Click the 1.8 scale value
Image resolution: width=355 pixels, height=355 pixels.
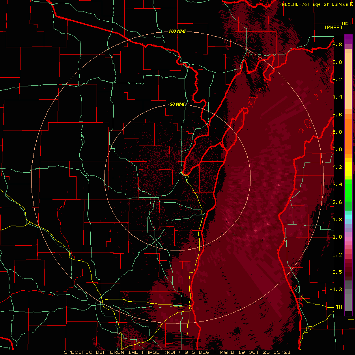(337, 220)
